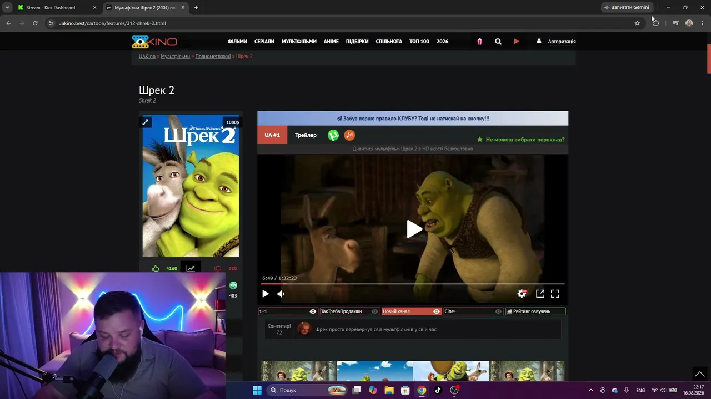Viewport: 711px width, 399px height.
Task: Click the Забув перше правило КЛУБУ banner
Action: coord(413,119)
